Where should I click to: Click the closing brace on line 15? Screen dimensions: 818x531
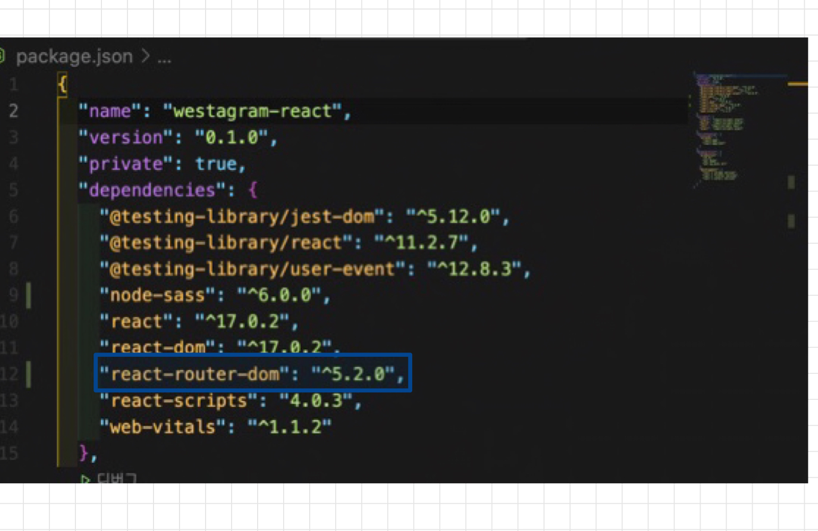point(83,453)
